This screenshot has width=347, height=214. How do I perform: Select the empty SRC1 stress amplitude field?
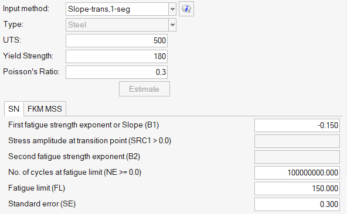point(297,141)
